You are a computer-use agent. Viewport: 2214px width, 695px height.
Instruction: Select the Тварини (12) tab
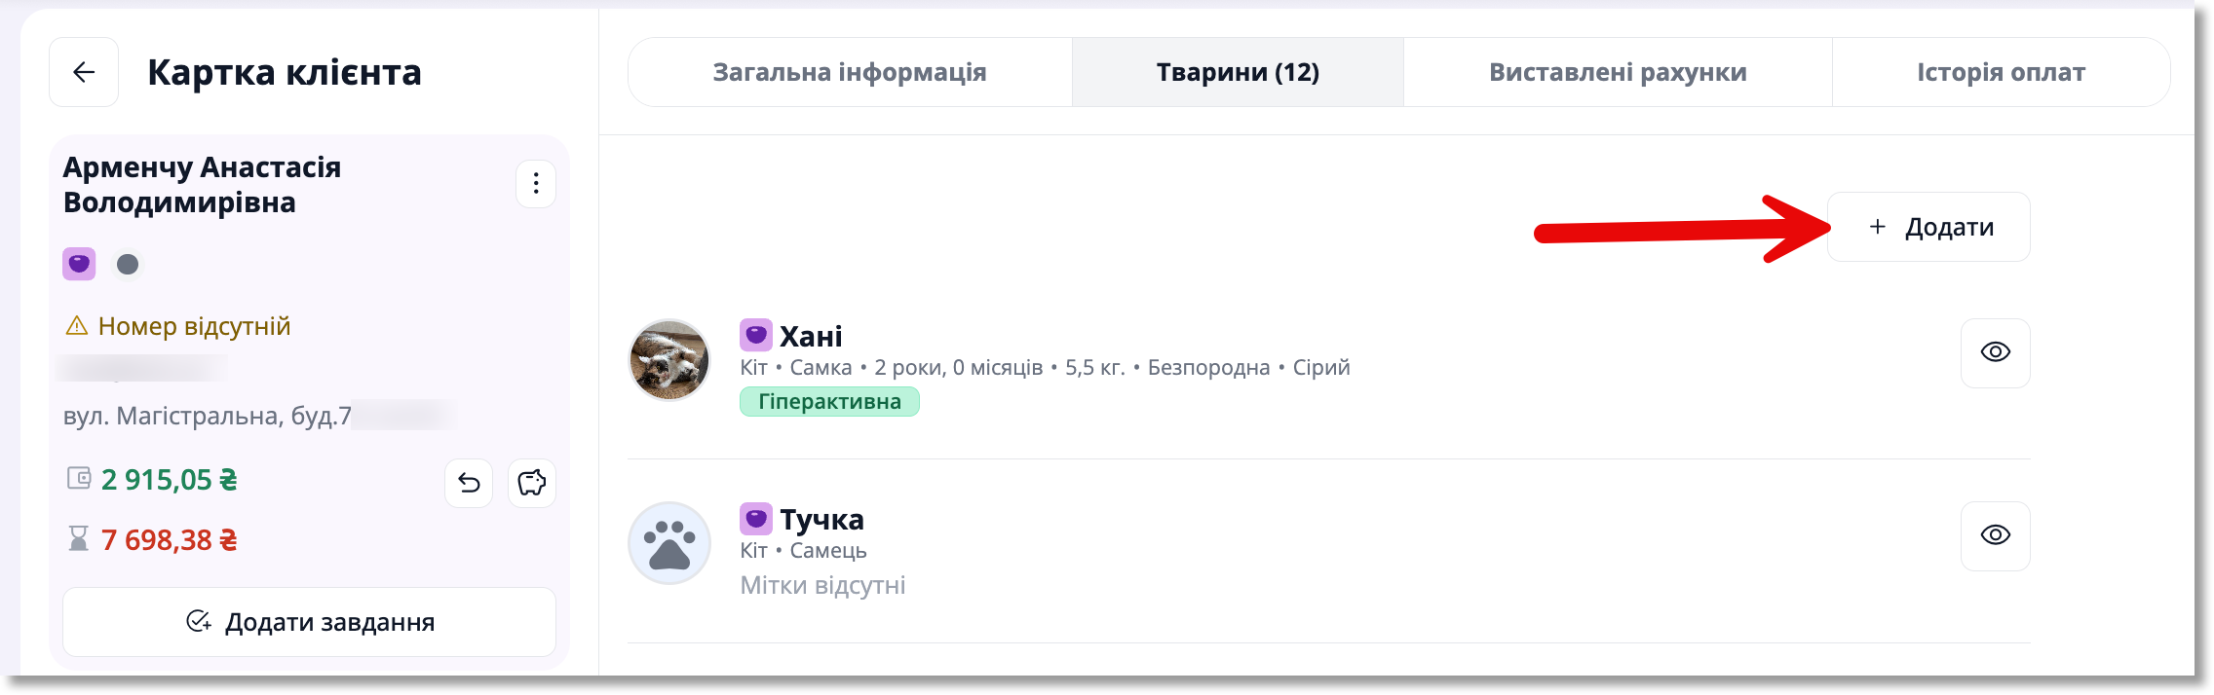pos(1238,72)
